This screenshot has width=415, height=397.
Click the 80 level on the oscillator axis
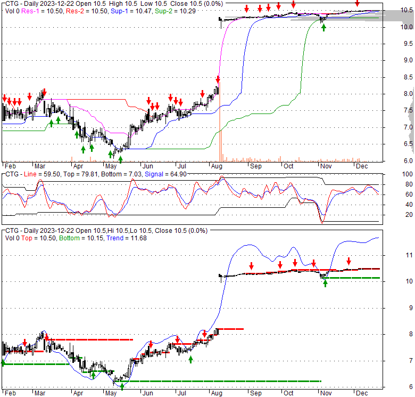coord(409,184)
